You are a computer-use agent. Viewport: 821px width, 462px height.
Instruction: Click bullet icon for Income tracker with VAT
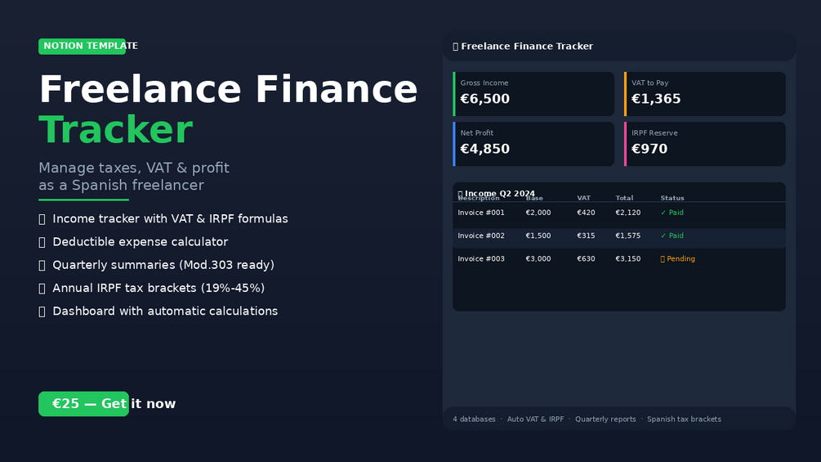42,219
